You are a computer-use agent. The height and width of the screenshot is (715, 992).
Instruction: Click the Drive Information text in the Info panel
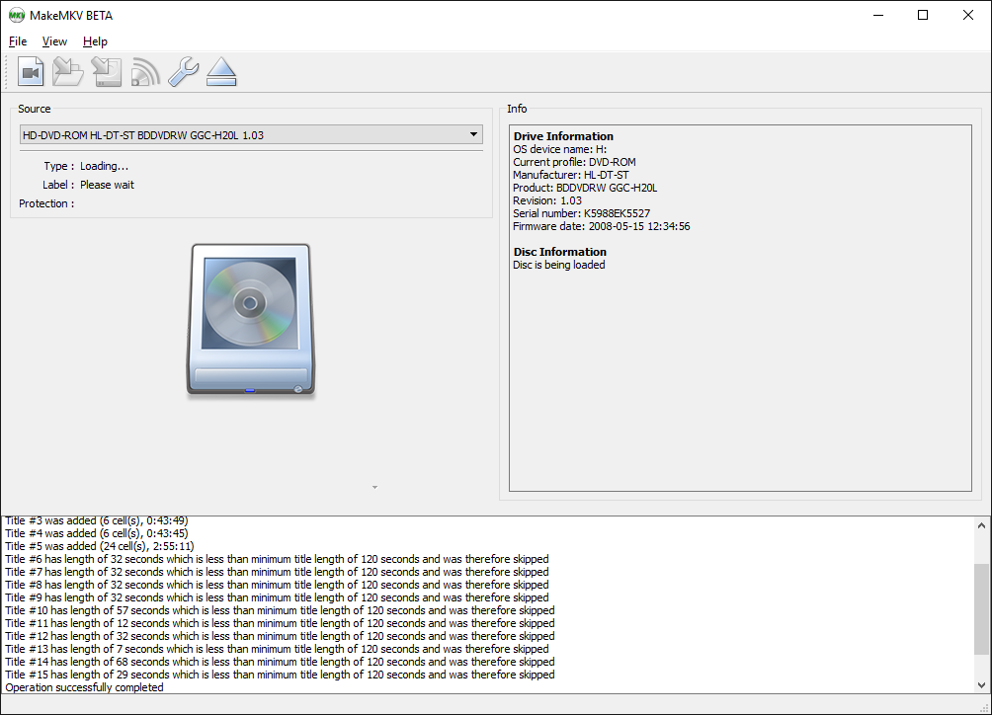point(563,136)
